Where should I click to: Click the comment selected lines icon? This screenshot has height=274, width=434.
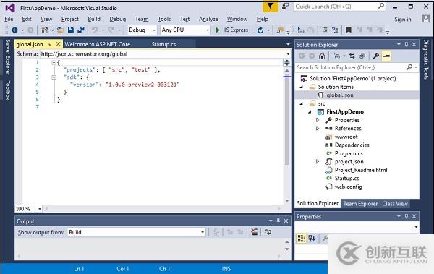tap(325, 30)
